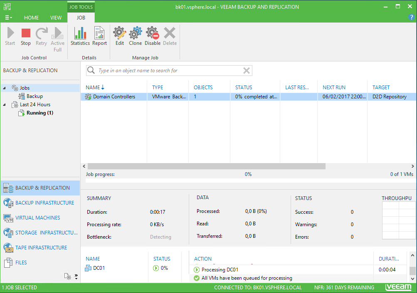Open Virtual Machines view
Viewport: 417px width, 293px height.
[40, 217]
